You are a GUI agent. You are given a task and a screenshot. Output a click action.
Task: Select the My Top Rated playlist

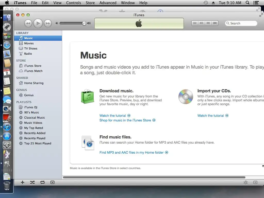[38, 128]
